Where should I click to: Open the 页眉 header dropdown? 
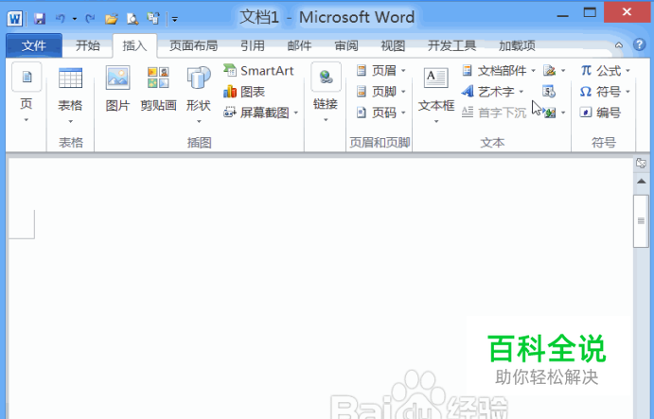tap(380, 70)
